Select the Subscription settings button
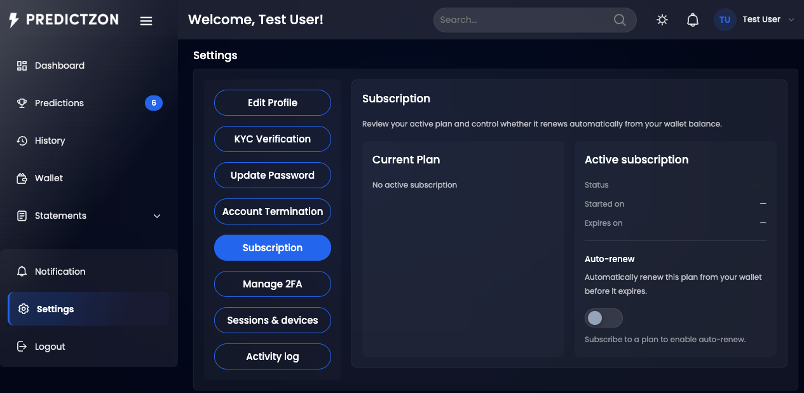Viewport: 804px width, 393px height. [x=273, y=248]
